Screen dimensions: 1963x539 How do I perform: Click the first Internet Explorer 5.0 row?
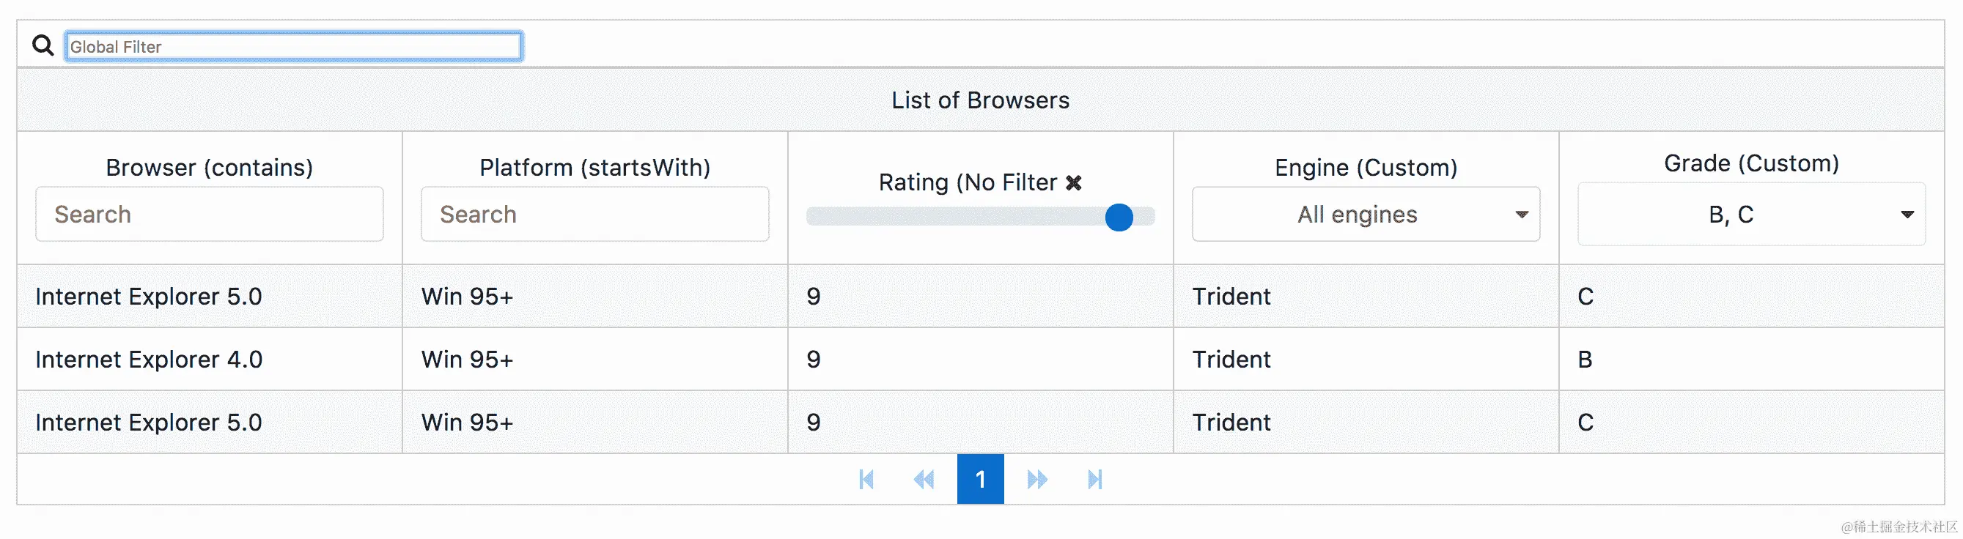149,296
